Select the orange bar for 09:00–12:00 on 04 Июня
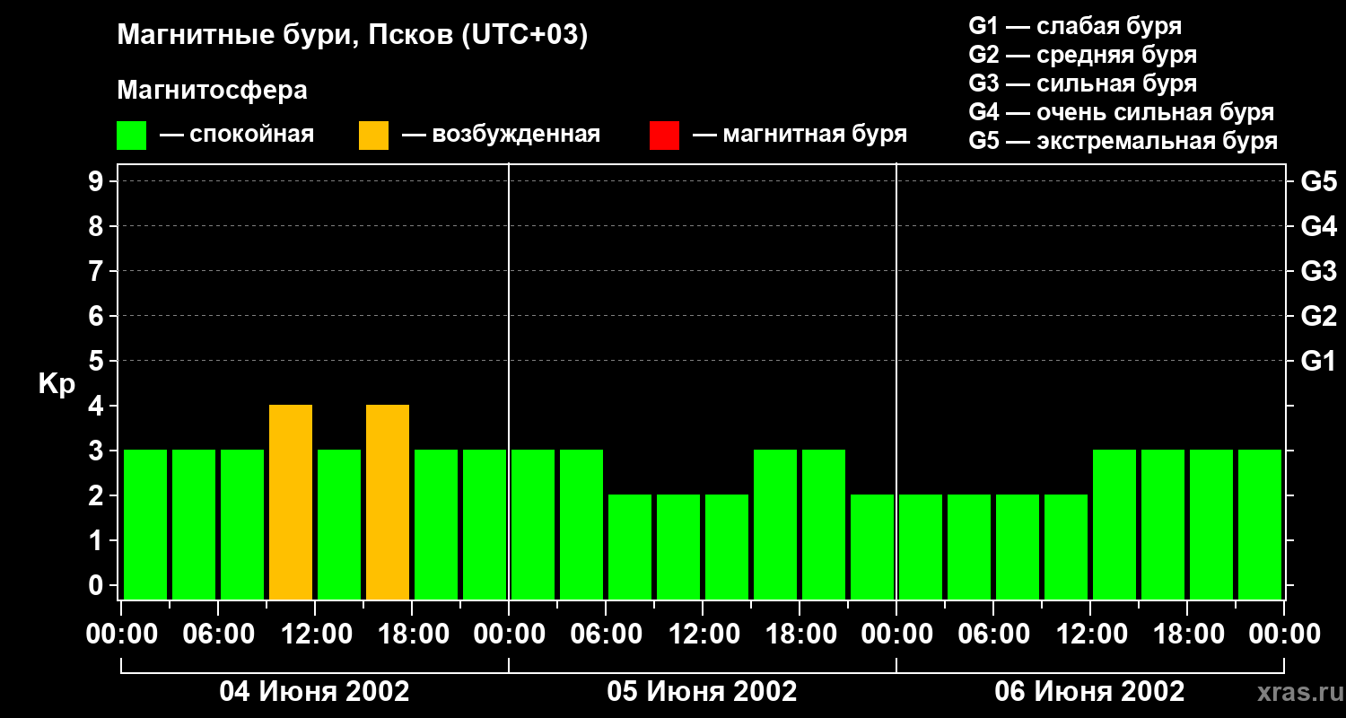The height and width of the screenshot is (718, 1346). tap(291, 502)
